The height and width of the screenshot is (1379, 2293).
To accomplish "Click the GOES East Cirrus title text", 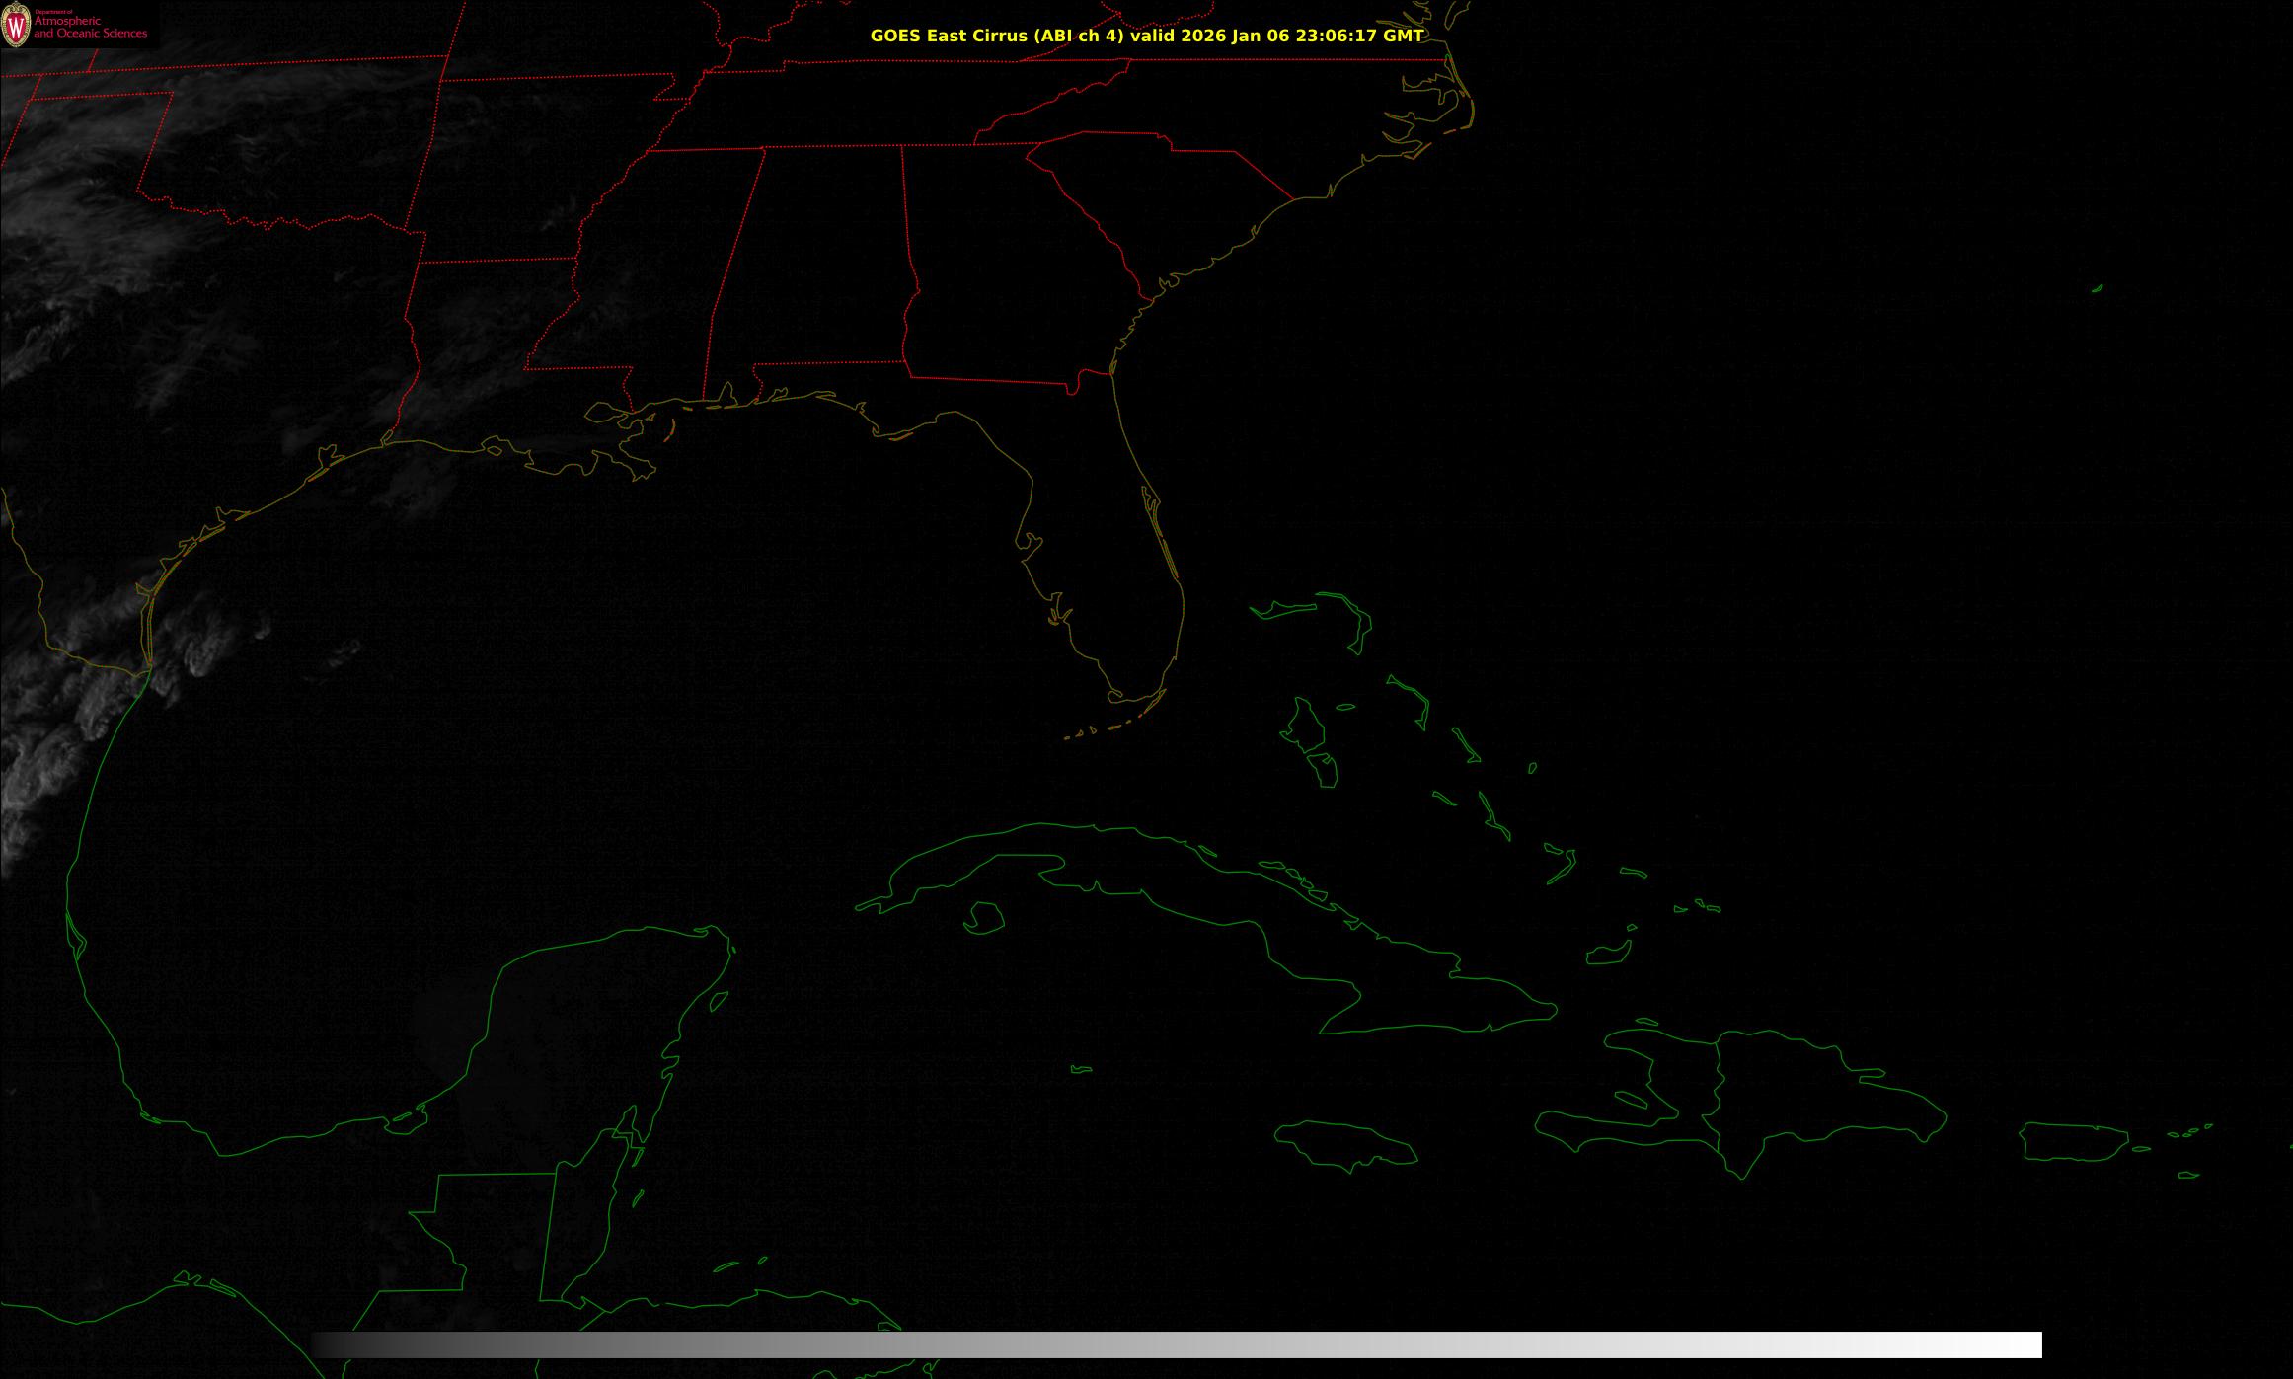I will click(1146, 36).
